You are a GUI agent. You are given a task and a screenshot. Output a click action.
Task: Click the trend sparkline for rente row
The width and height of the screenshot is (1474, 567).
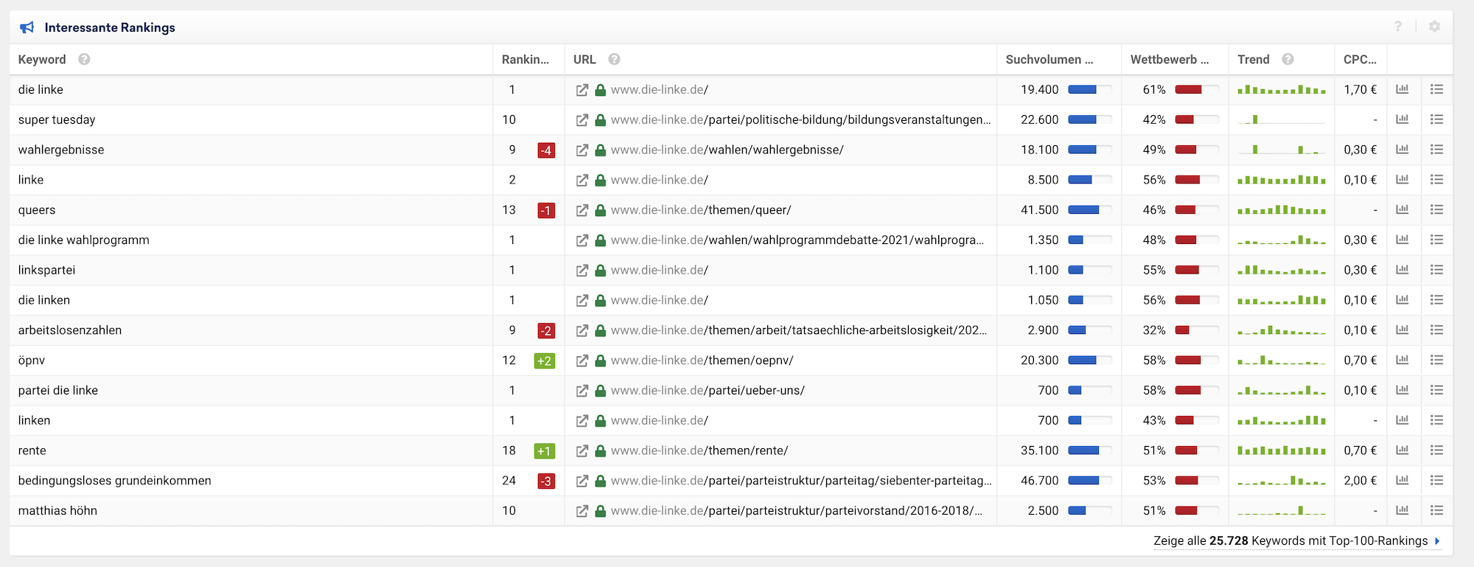tap(1282, 450)
